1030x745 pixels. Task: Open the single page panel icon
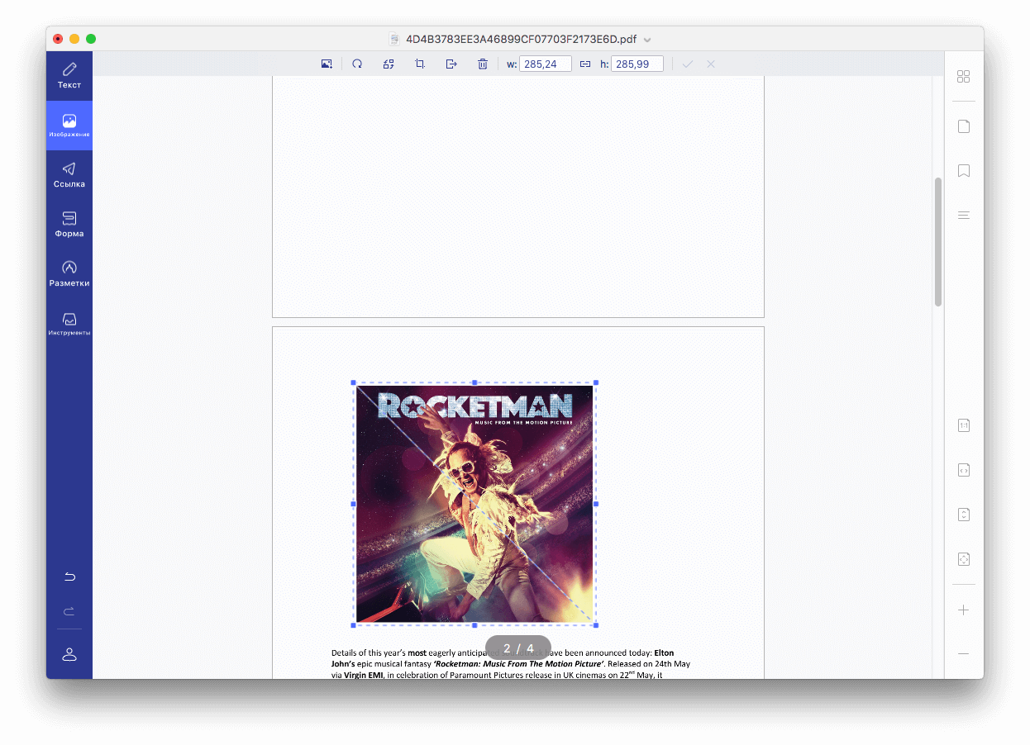point(964,126)
